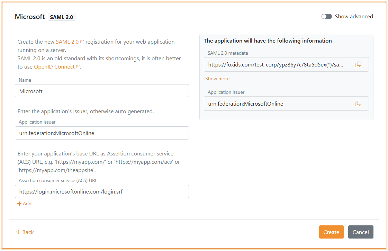Click external link icon beside OpenID Connect
This screenshot has width=388, height=251.
(x=78, y=67)
